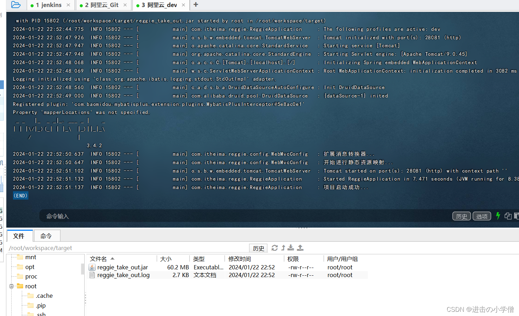Image resolution: width=519 pixels, height=316 pixels.
Task: Collapse the root folder tree node
Action: pos(11,286)
